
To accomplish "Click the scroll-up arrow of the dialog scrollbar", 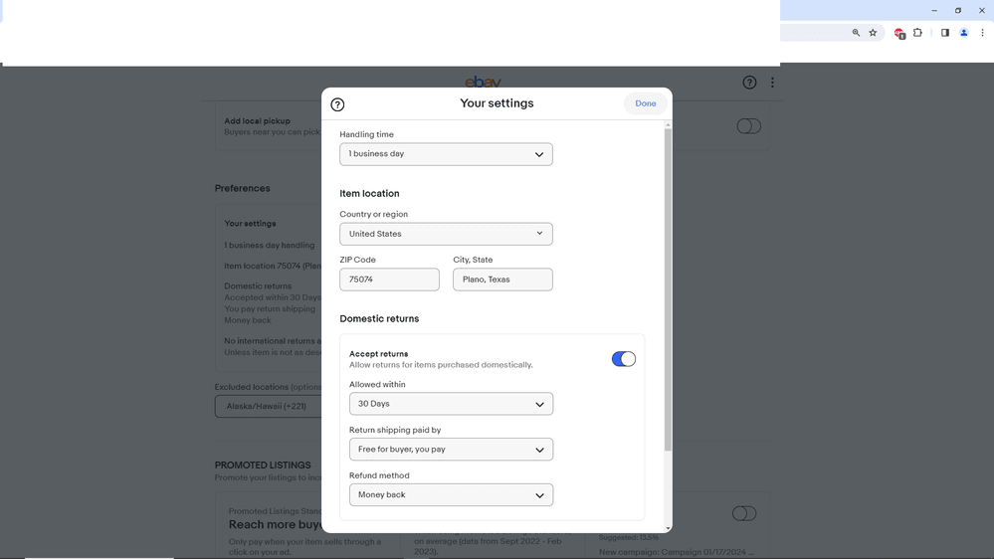I will (x=668, y=125).
